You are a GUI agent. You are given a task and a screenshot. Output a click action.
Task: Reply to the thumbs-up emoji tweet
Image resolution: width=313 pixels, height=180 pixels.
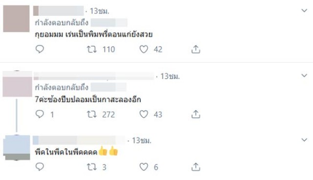[40, 167]
